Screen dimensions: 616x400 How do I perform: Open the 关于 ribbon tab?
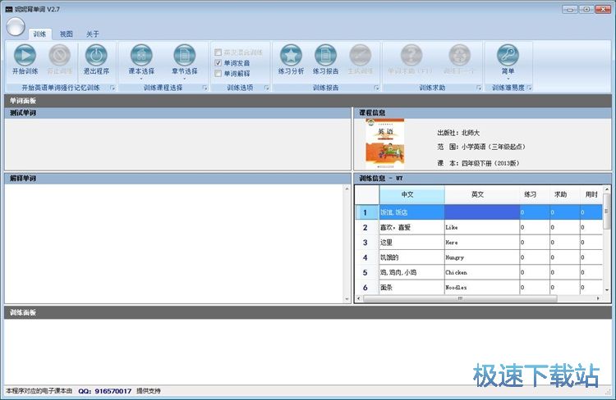coord(93,34)
